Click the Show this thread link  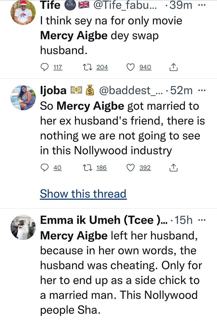[x=83, y=194]
